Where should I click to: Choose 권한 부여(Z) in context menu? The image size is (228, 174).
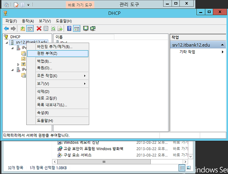pyautogui.click(x=58, y=53)
